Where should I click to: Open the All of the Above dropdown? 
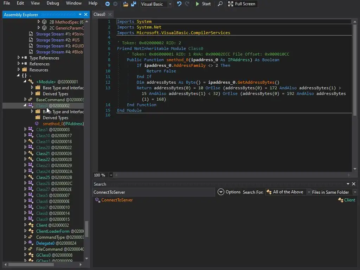288,192
